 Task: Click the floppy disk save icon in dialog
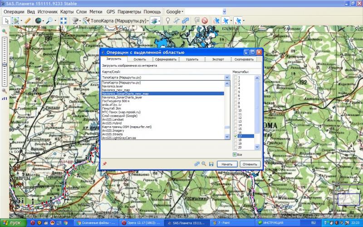(211, 163)
